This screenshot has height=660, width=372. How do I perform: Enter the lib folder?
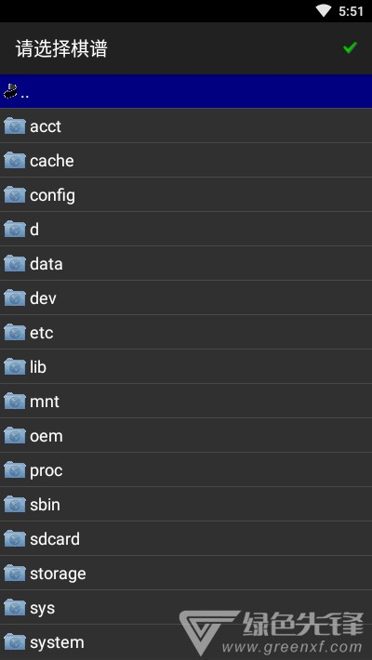point(186,367)
